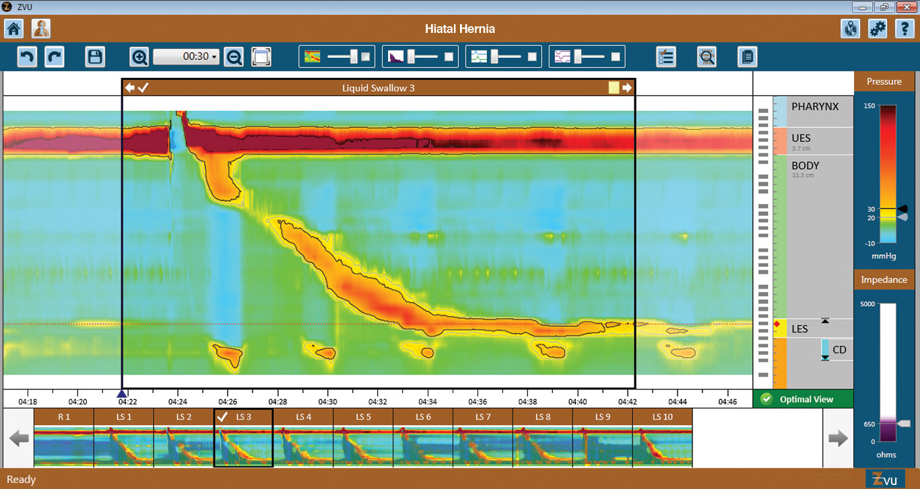Viewport: 920px width, 489px height.
Task: Go to the Home screen
Action: (14, 29)
